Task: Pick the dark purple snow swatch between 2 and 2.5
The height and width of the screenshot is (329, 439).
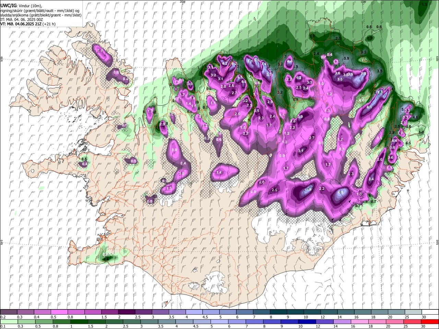Action: [126, 312]
